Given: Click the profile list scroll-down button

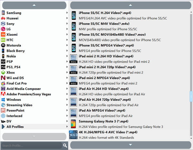Looking at the screenshot, I should [x=131, y=145].
